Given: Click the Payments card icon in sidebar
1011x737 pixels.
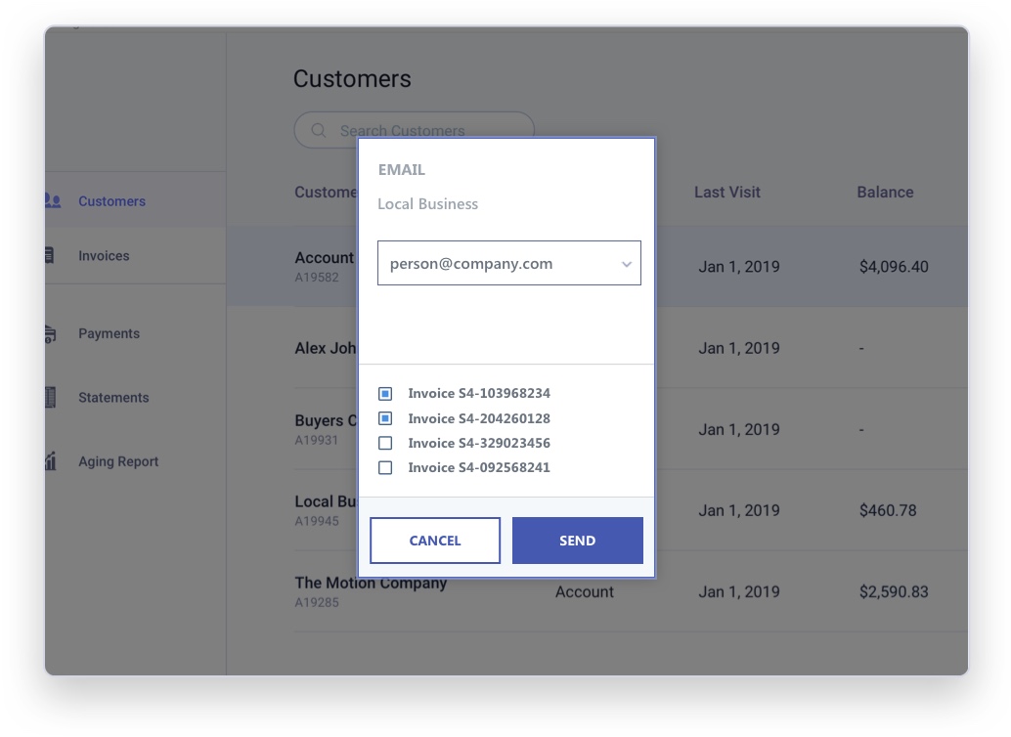Looking at the screenshot, I should (50, 333).
